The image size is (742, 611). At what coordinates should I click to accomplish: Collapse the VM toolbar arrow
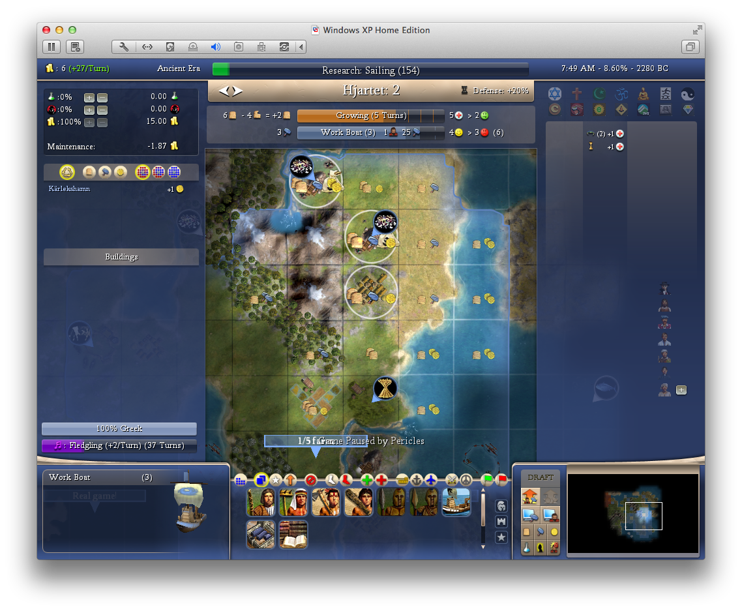[x=301, y=47]
